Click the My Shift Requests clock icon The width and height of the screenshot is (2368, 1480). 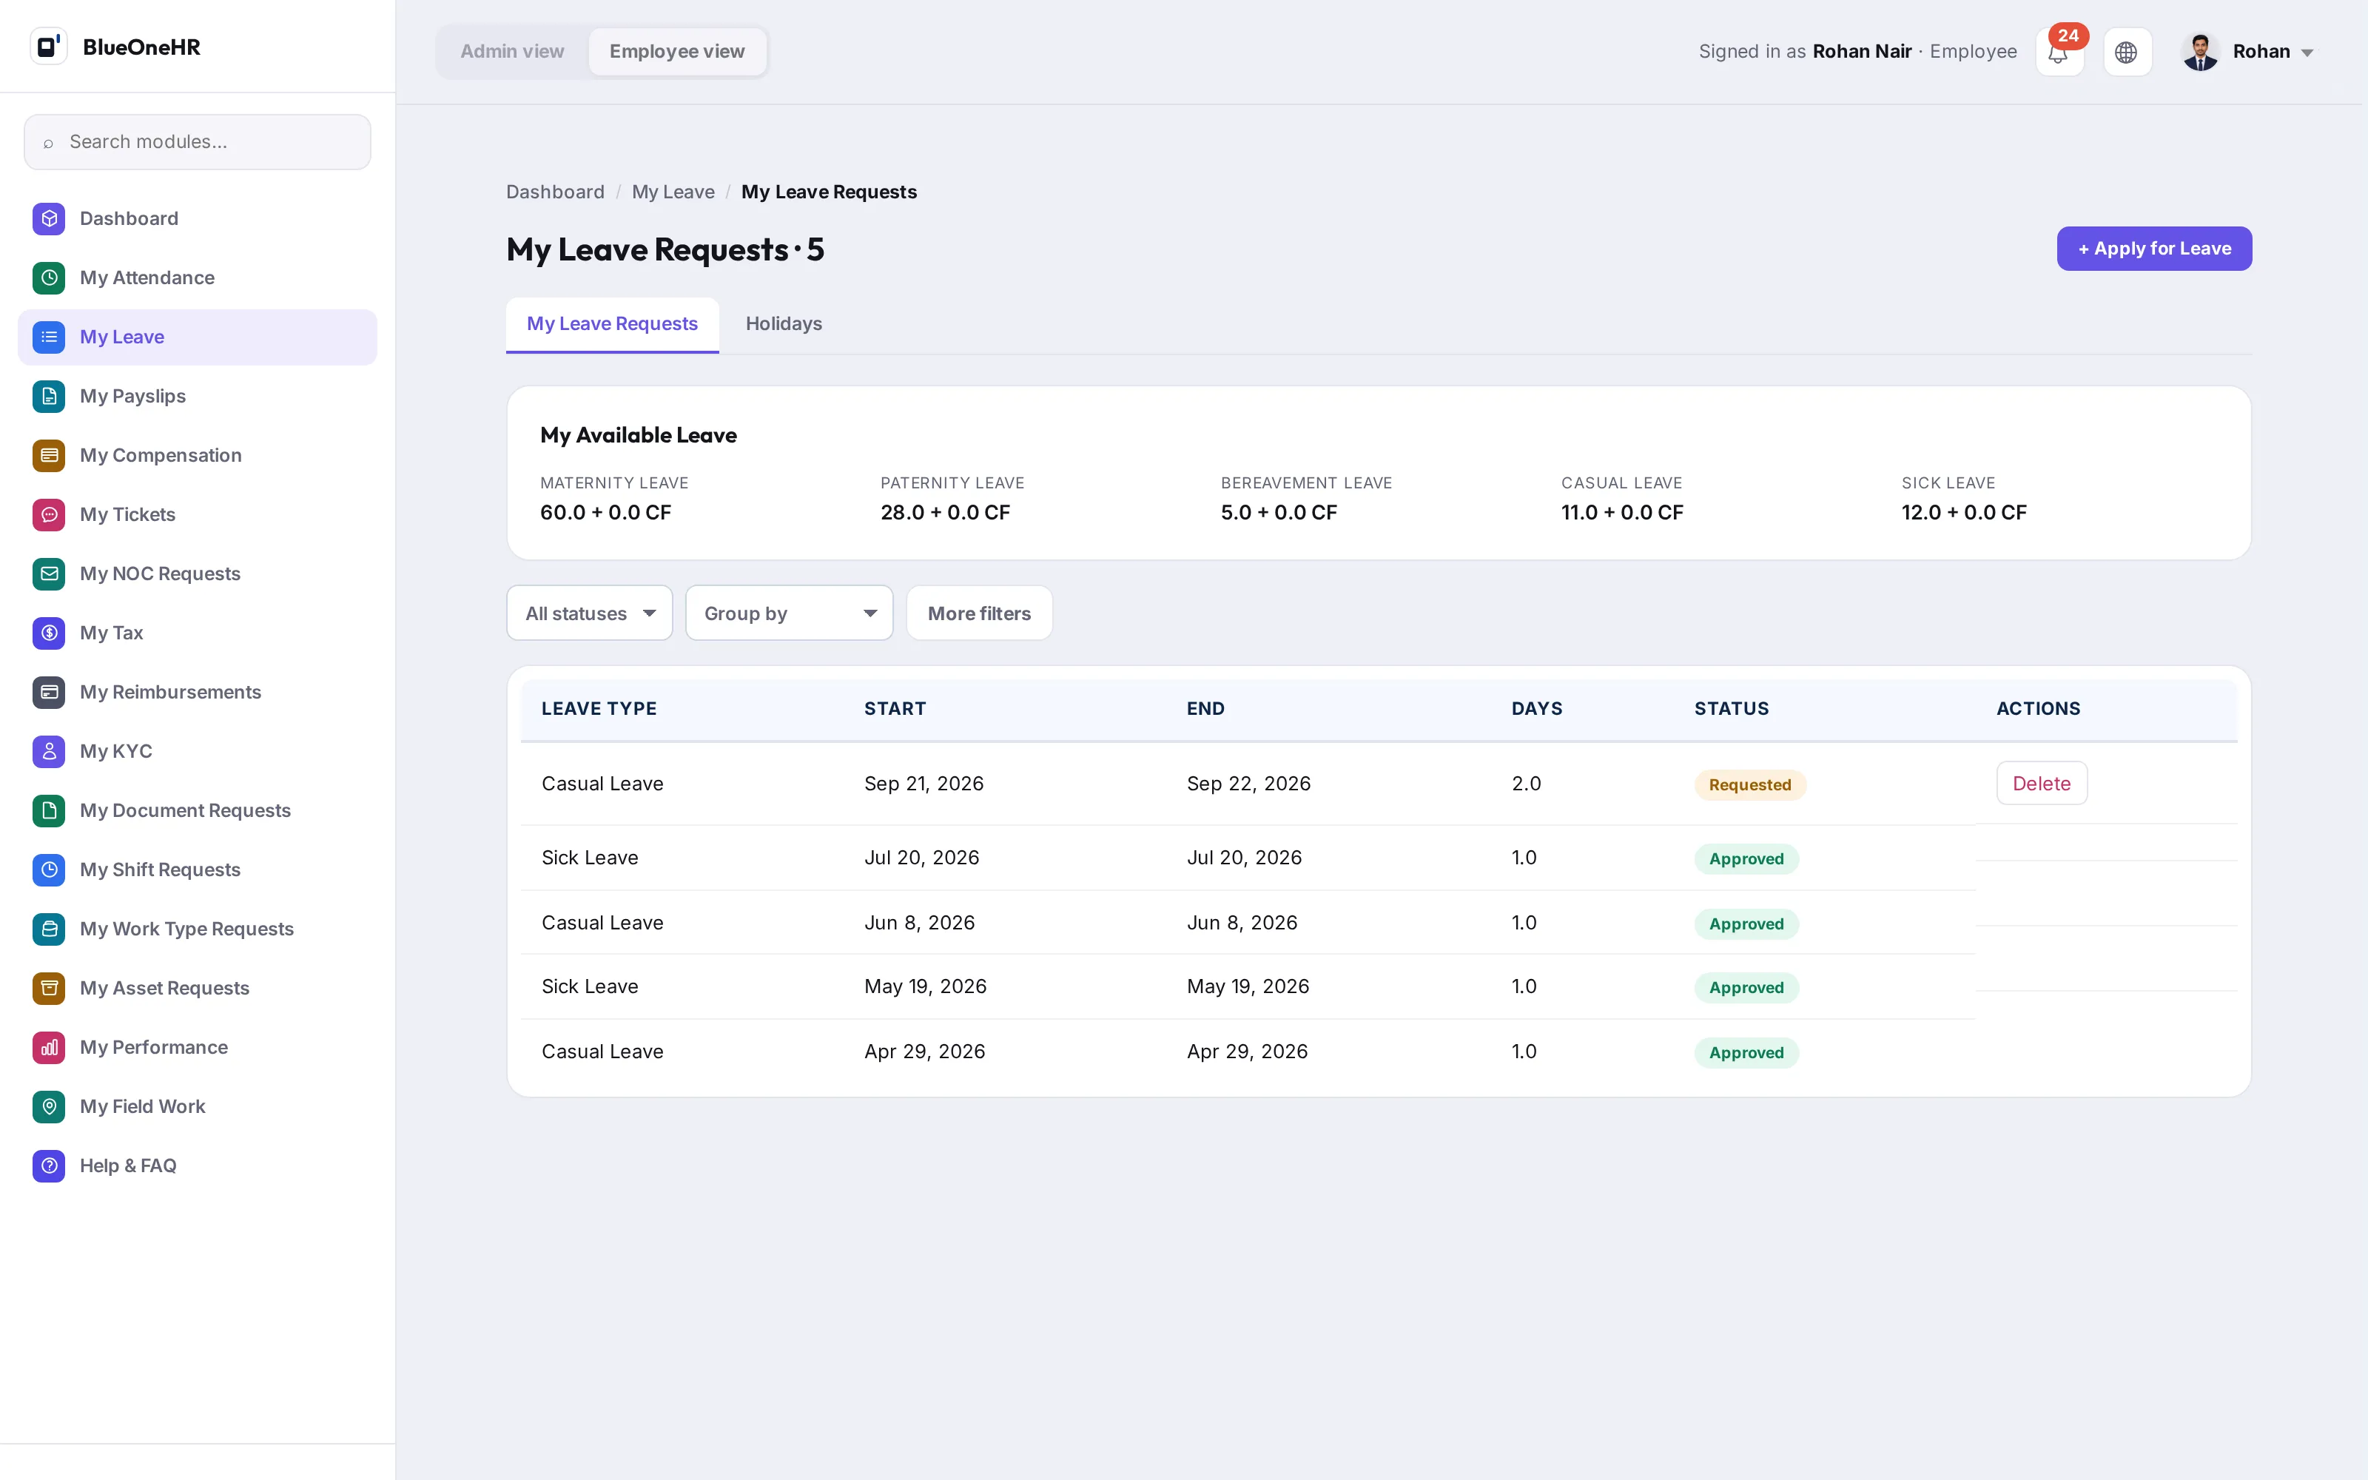point(49,870)
